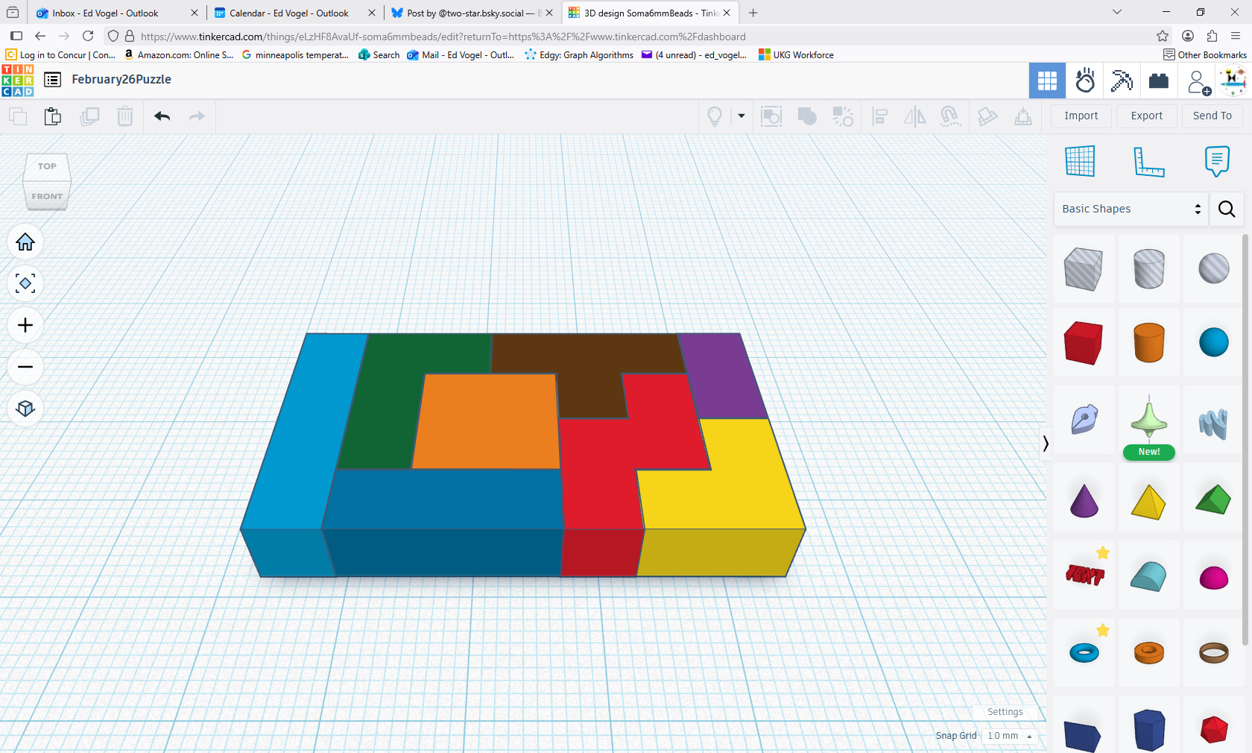Screen dimensions: 1252x753
Task: Toggle show all hidden lightbulb icon
Action: click(714, 116)
